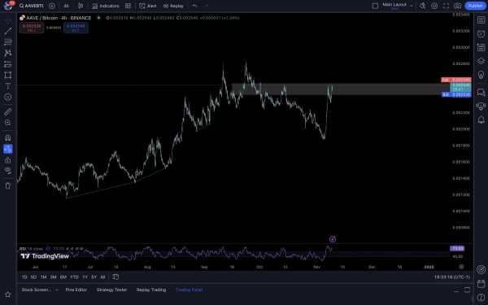The image size is (488, 305).
Task: Open the chats panel
Action: (481, 93)
